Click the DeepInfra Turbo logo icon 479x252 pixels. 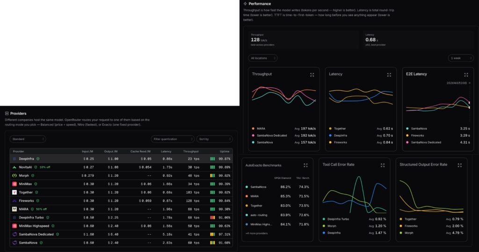pyautogui.click(x=15, y=217)
